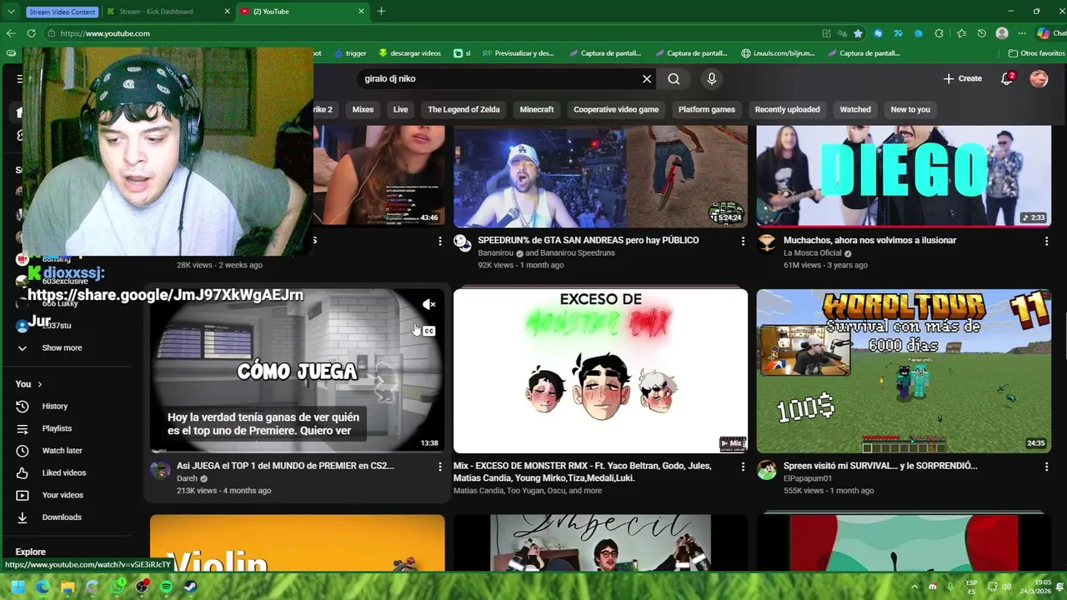The width and height of the screenshot is (1067, 600).
Task: Open WhatsApp from taskbar
Action: [118, 587]
